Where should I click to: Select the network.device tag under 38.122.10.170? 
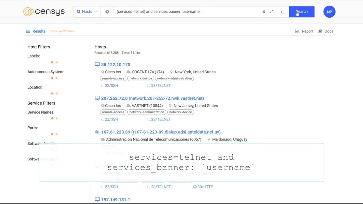point(141,78)
